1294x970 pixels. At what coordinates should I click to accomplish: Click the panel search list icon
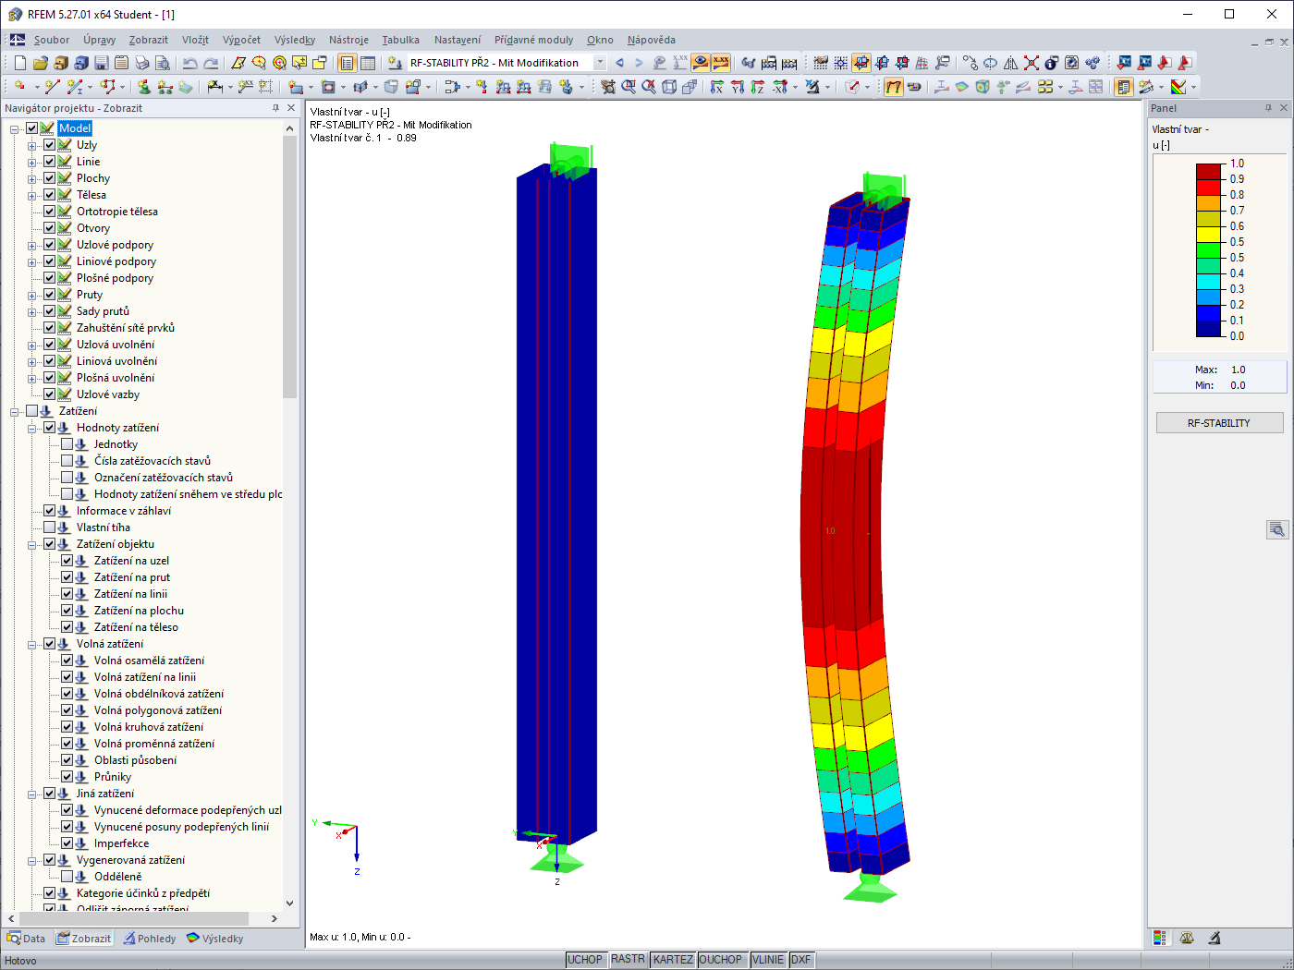[1277, 529]
